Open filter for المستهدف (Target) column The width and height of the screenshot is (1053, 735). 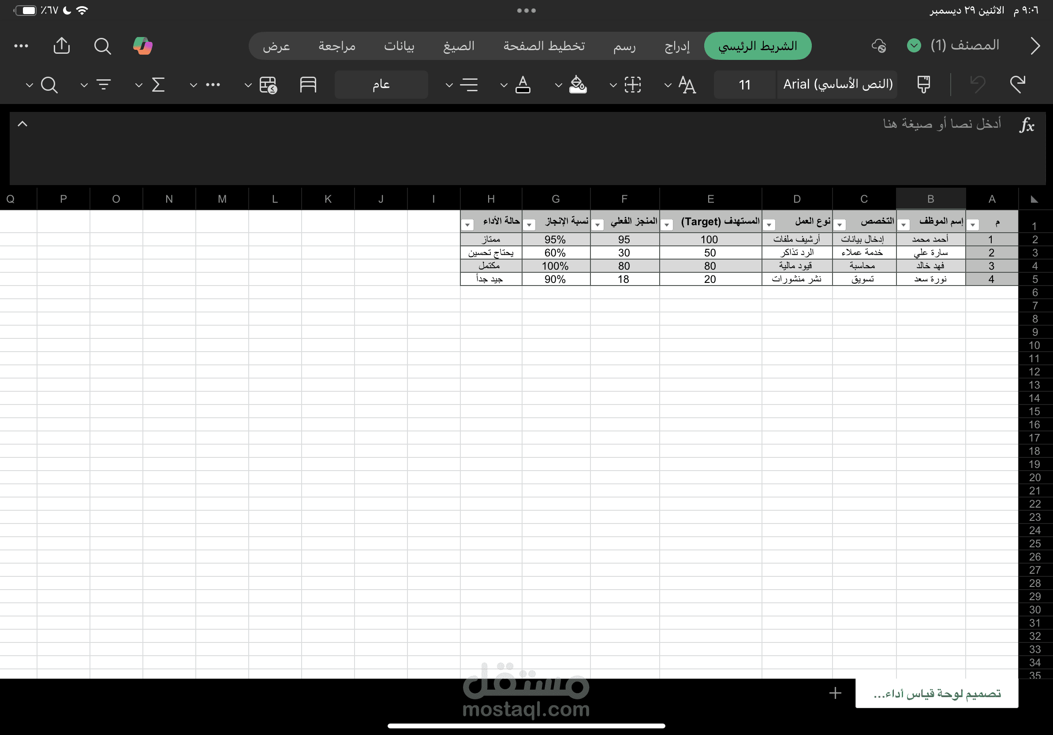pos(667,225)
